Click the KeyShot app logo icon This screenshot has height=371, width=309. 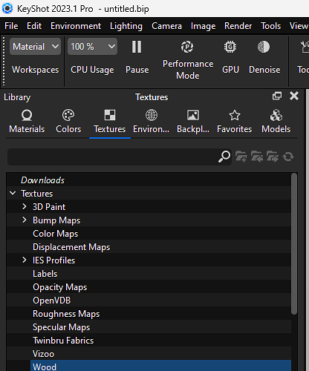pos(7,9)
